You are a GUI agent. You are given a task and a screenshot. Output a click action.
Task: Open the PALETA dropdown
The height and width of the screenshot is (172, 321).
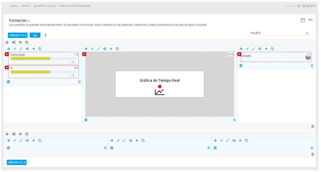tap(280, 33)
